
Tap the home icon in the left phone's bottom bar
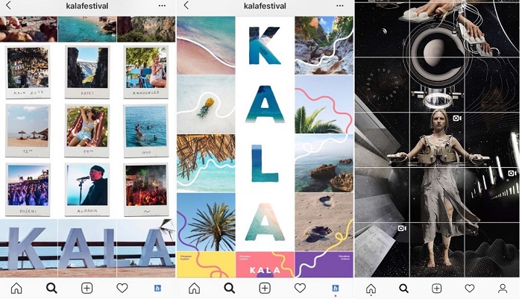(x=16, y=288)
